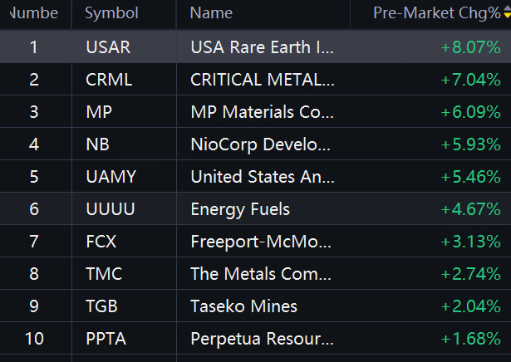Click CRITICAL METAL... stock name
This screenshot has width=511, height=362.
coord(263,80)
